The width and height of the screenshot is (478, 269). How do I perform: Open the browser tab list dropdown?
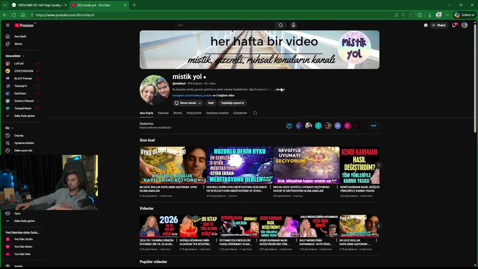5,5
